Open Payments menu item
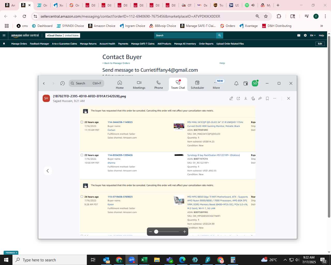Screen dimensions: 331x265 pos(123,44)
